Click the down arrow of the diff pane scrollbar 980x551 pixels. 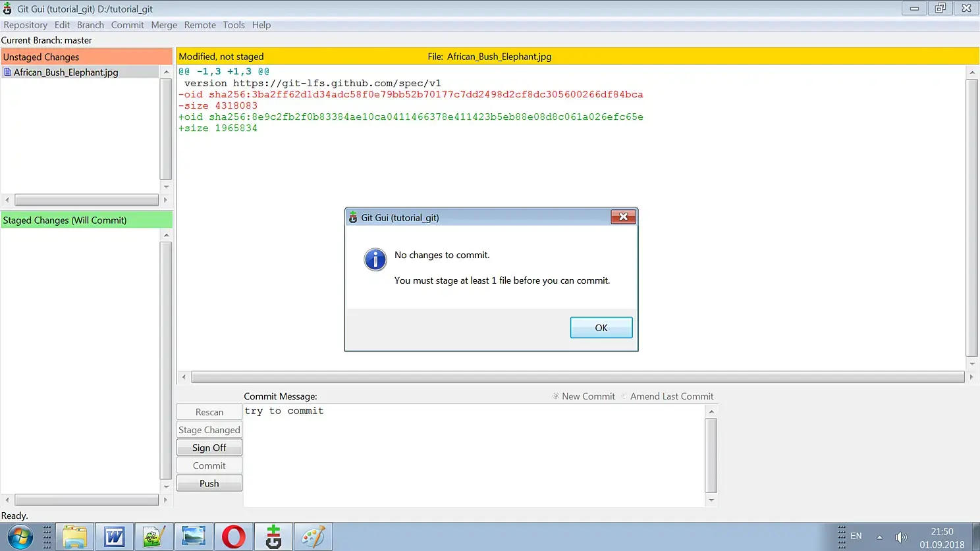coord(972,364)
